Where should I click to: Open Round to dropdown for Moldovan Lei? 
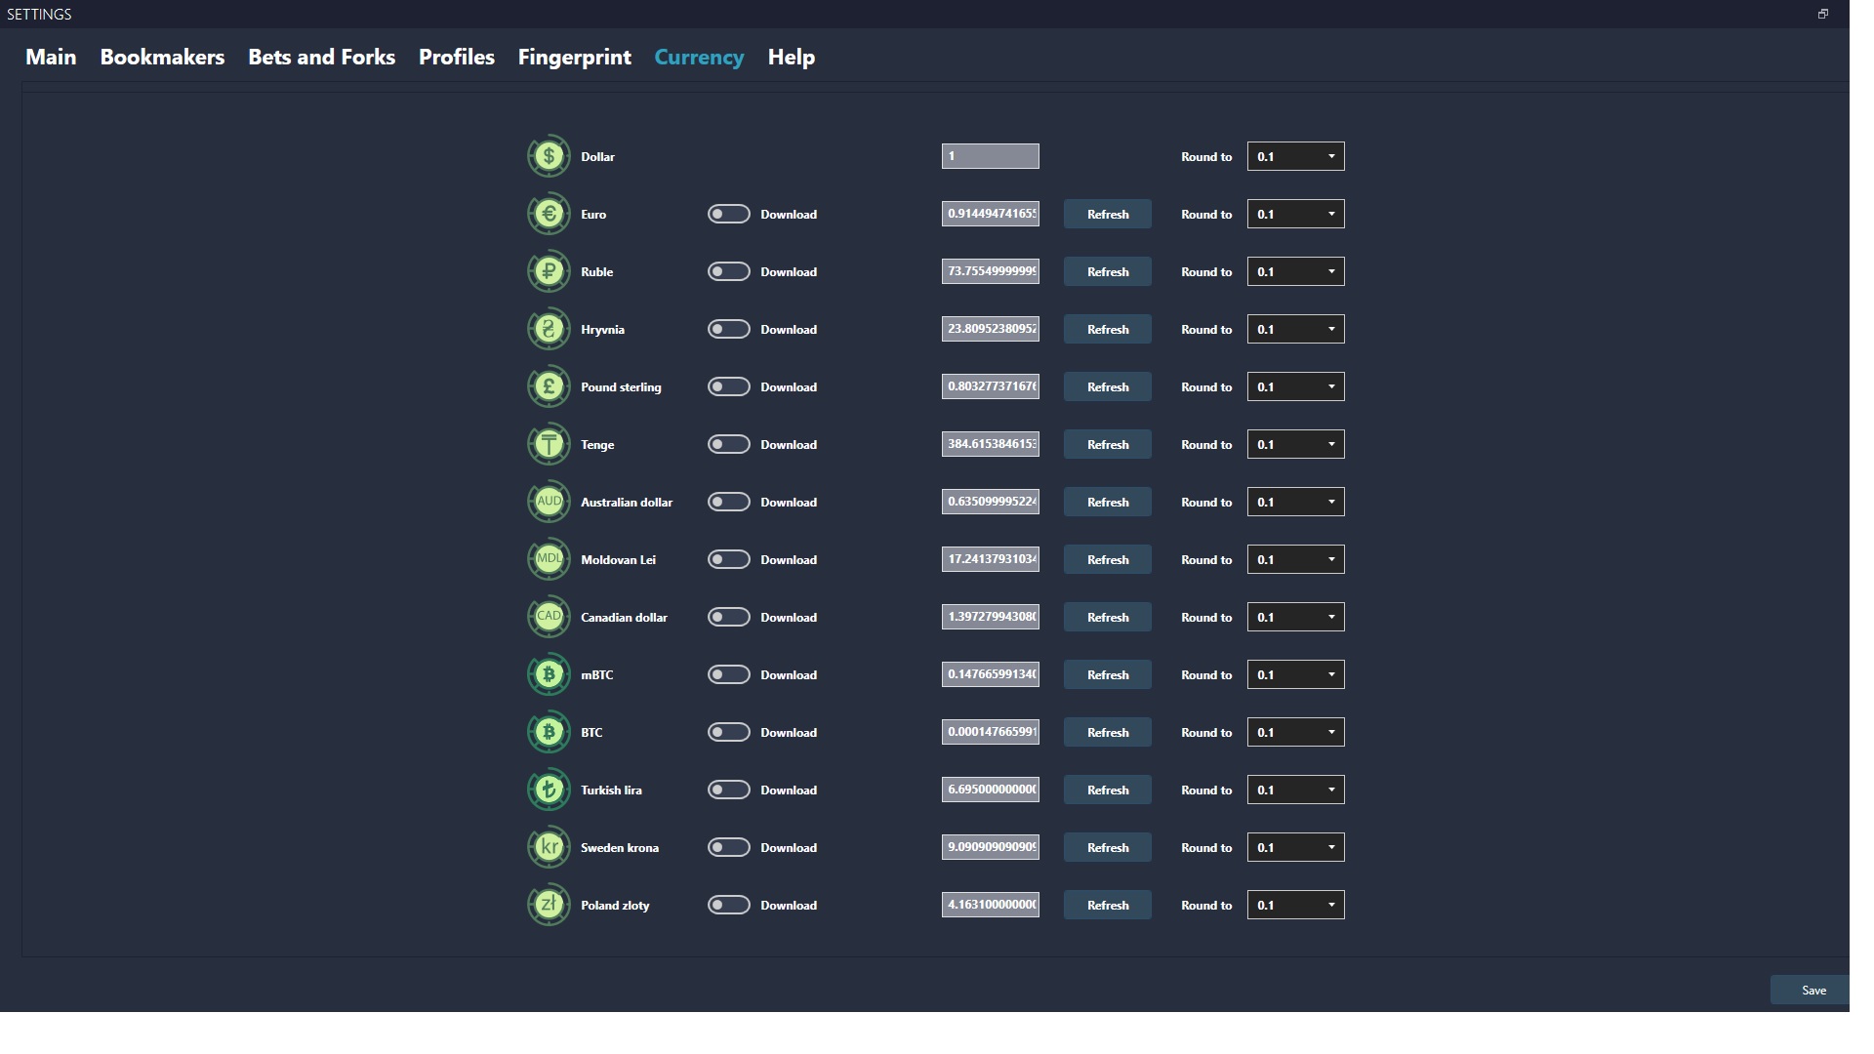pos(1296,559)
